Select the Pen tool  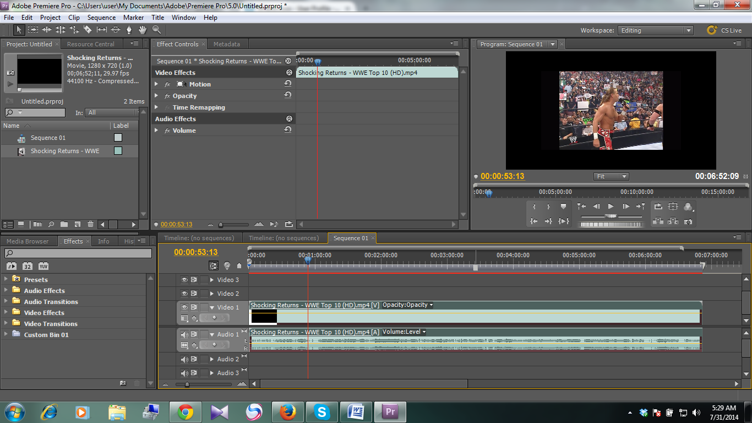[129, 30]
